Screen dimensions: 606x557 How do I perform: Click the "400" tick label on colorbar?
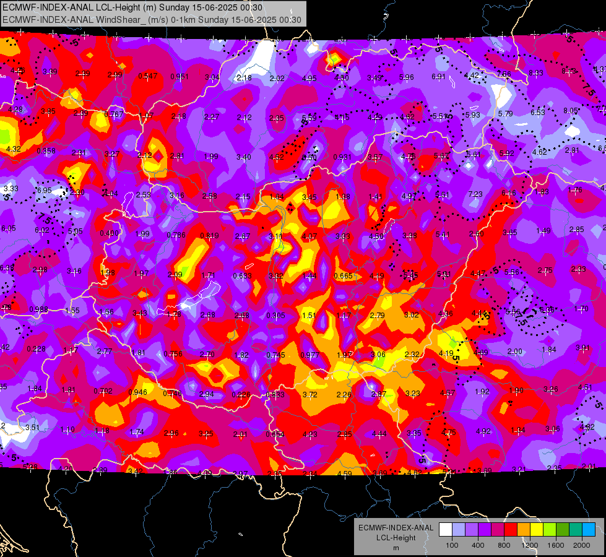click(x=478, y=545)
